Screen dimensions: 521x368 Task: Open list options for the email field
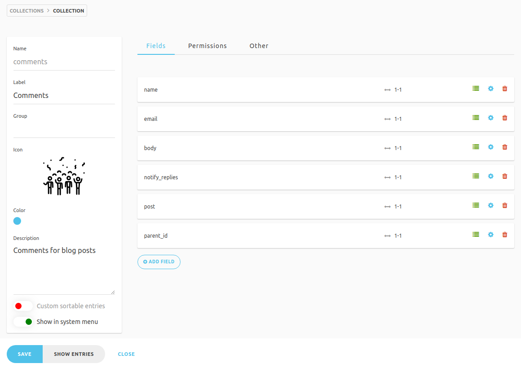(x=476, y=118)
